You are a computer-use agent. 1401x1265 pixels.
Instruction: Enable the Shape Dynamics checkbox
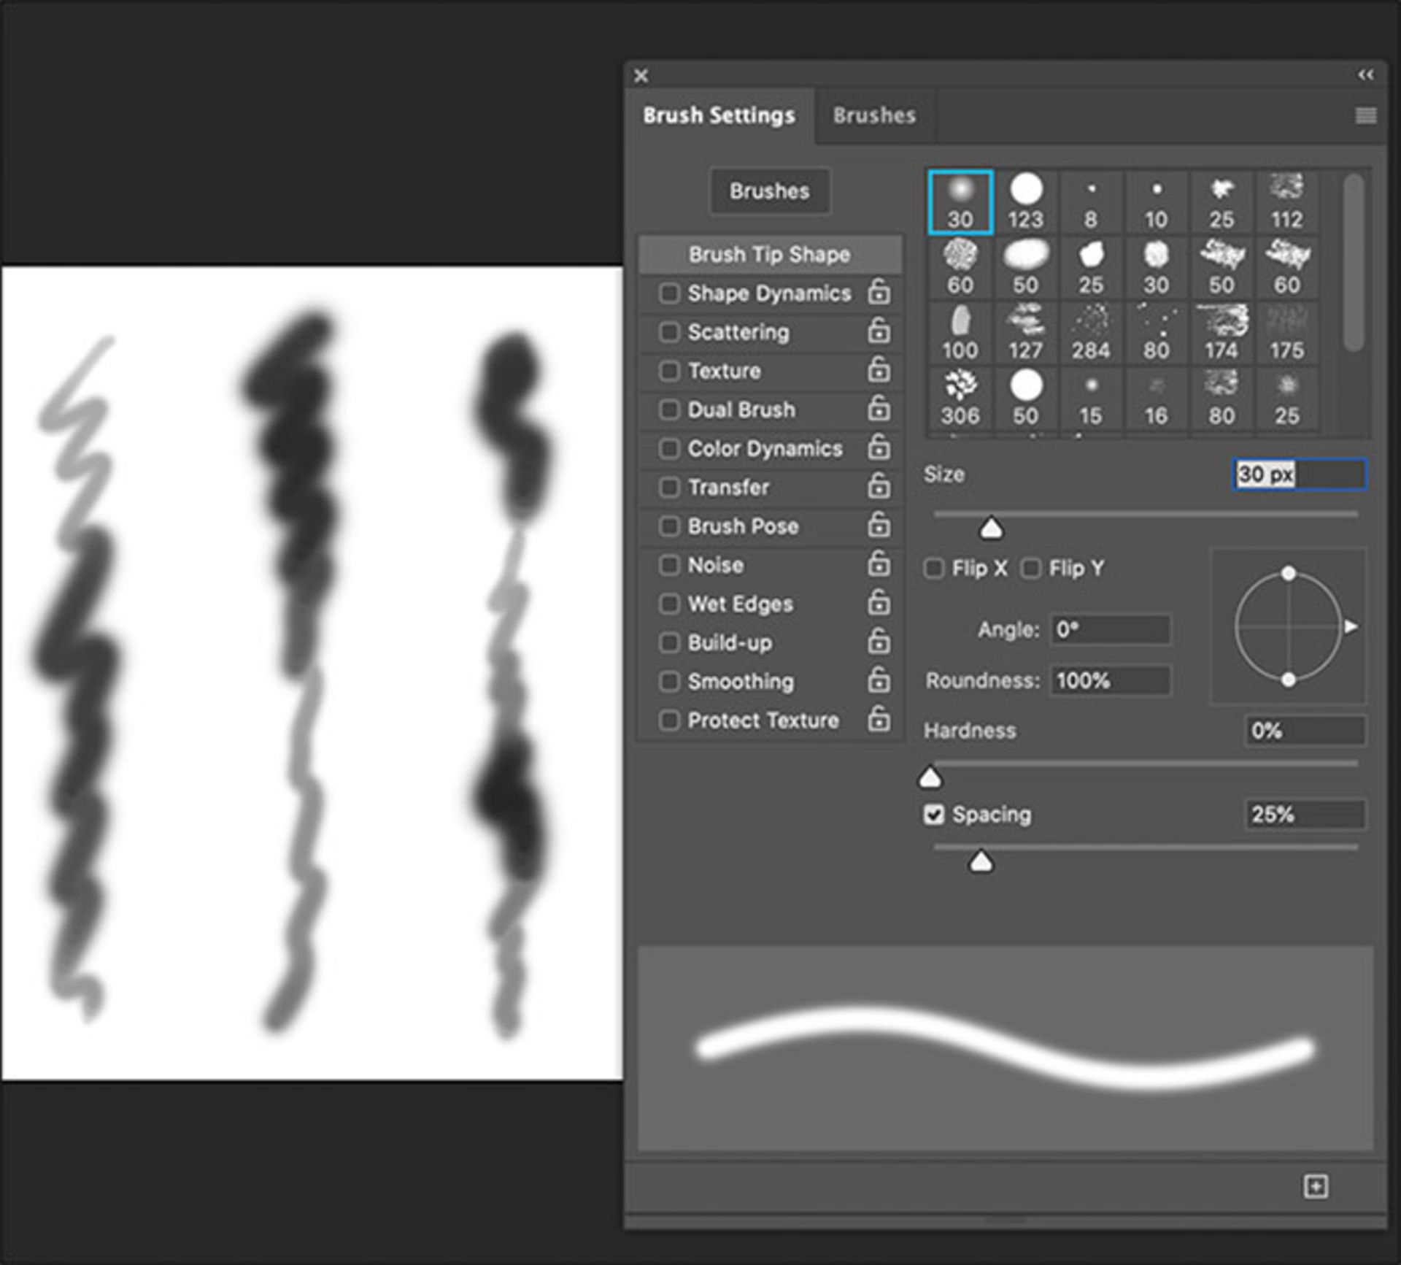668,293
